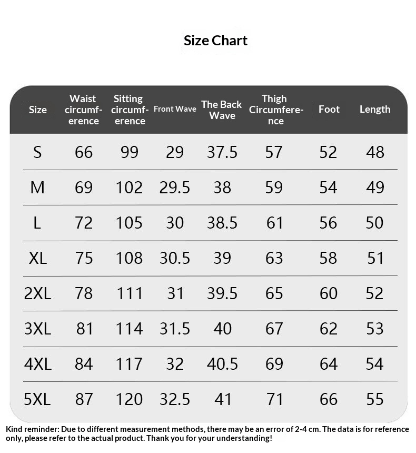Image resolution: width=416 pixels, height=453 pixels.
Task: Select back wave value 40.5
Action: (x=222, y=364)
